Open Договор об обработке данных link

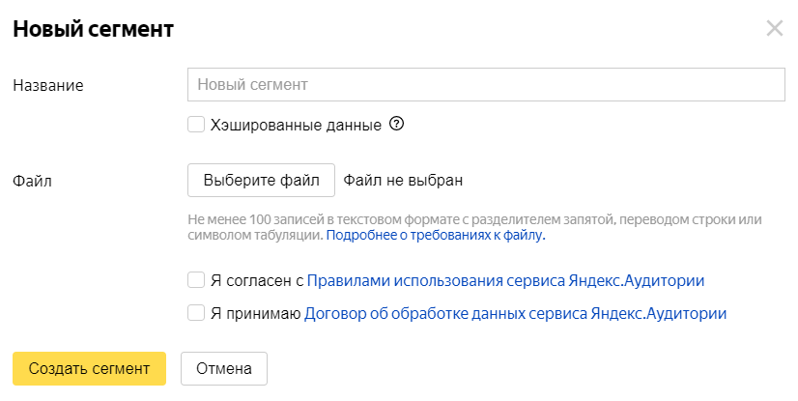pyautogui.click(x=515, y=313)
